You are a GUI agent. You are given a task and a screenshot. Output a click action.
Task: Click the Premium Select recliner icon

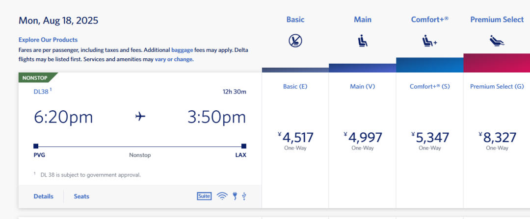click(x=497, y=41)
